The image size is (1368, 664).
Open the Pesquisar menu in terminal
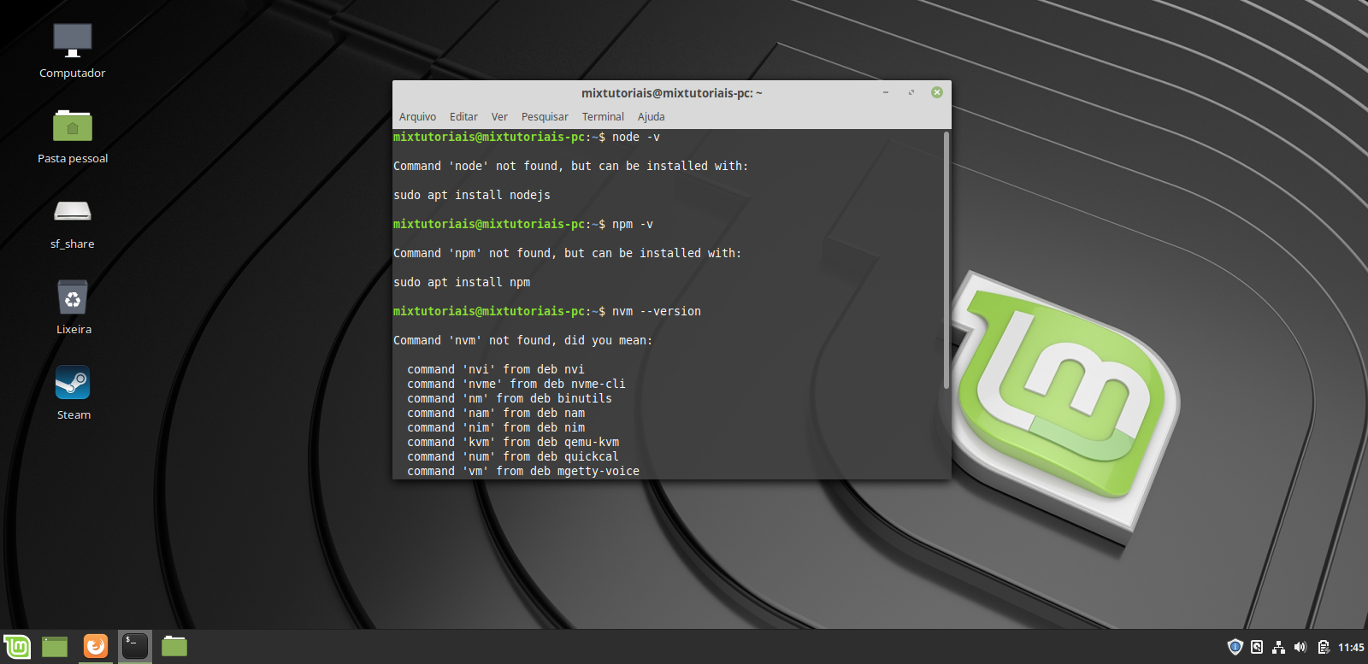coord(545,117)
